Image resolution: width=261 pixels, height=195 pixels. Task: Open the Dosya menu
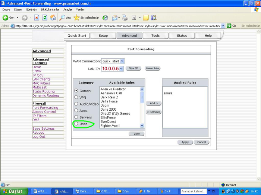[6, 10]
